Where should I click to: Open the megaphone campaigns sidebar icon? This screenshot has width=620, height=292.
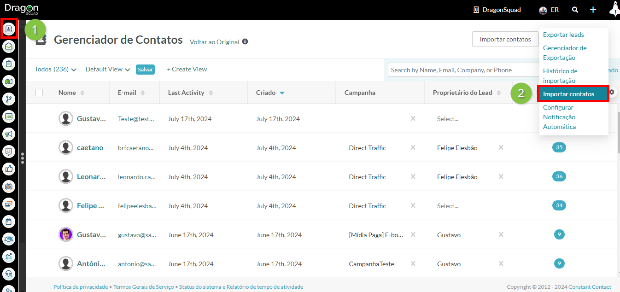(9, 134)
